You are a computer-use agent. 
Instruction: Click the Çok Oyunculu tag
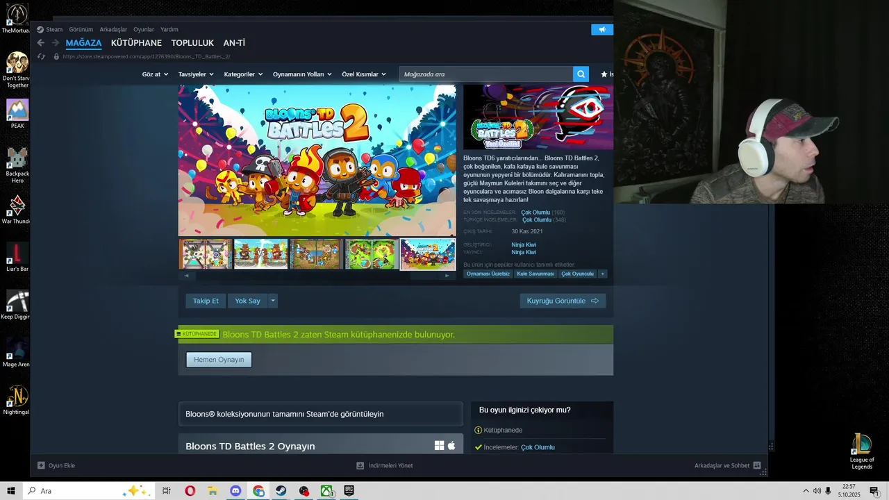(578, 274)
